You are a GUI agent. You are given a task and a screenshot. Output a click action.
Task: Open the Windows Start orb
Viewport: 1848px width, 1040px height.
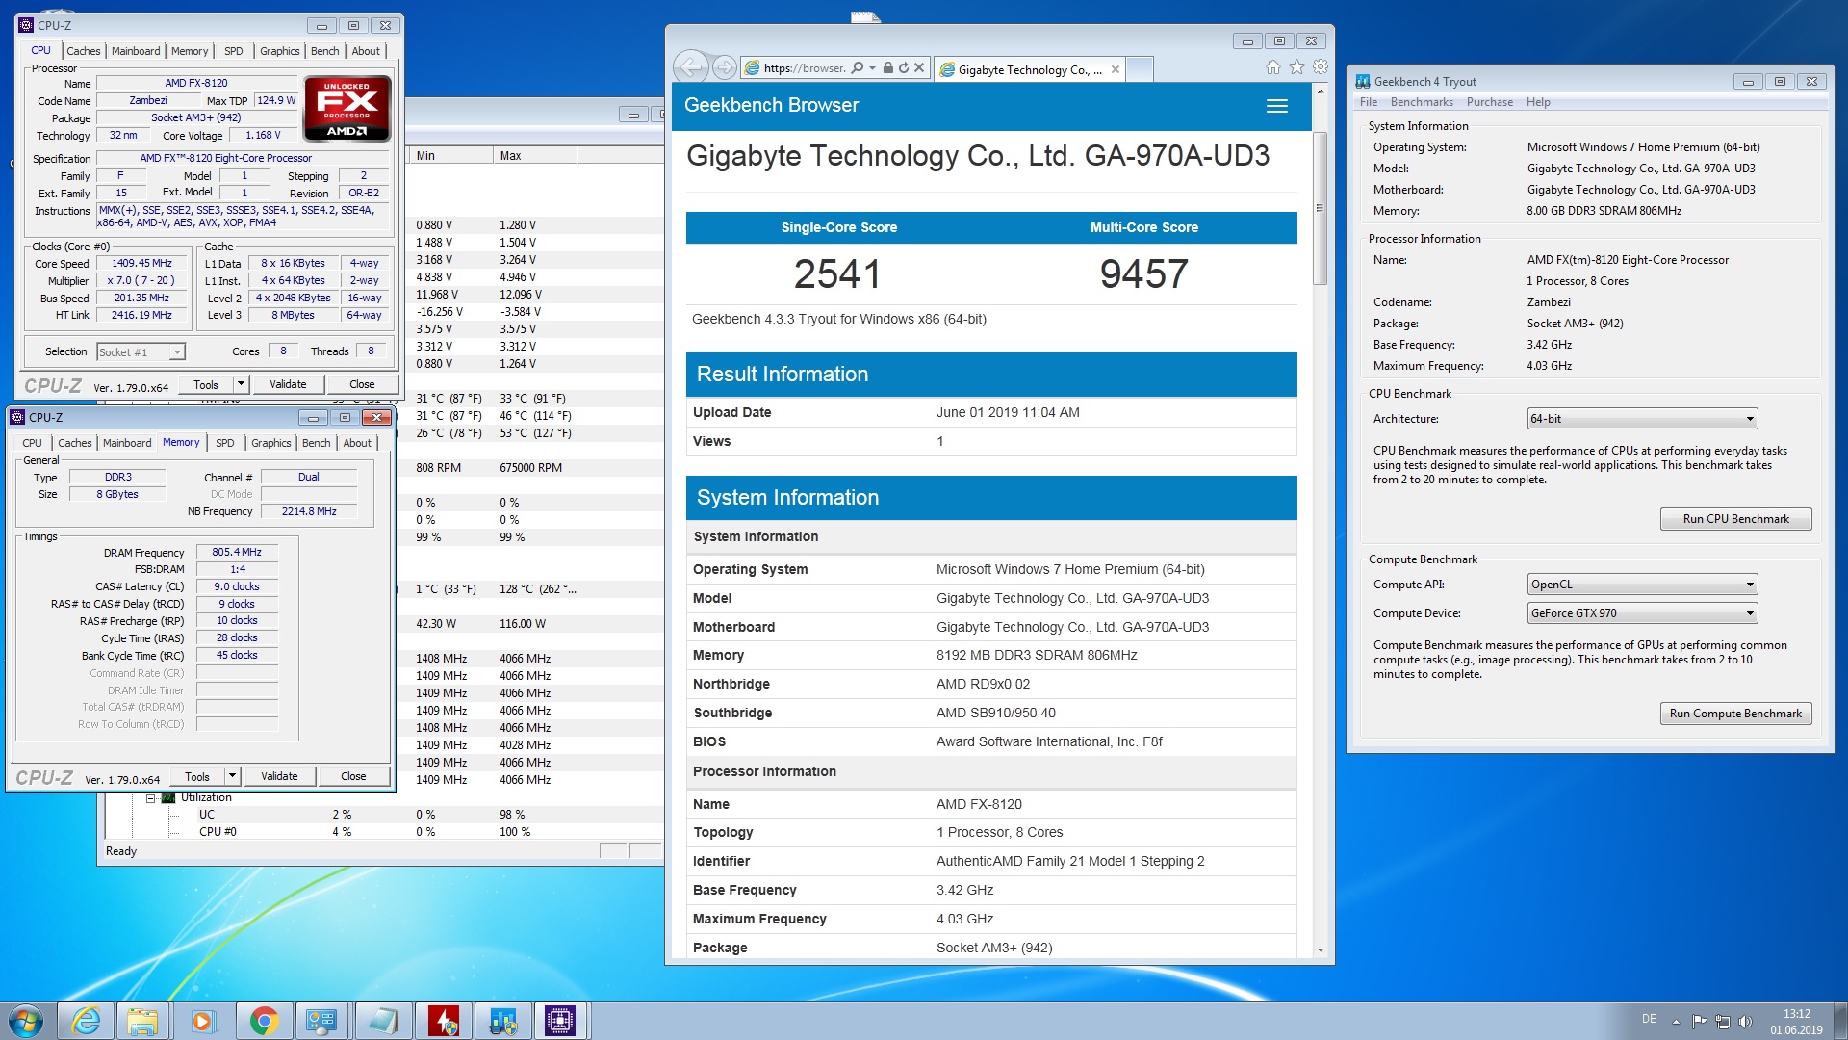(26, 1021)
